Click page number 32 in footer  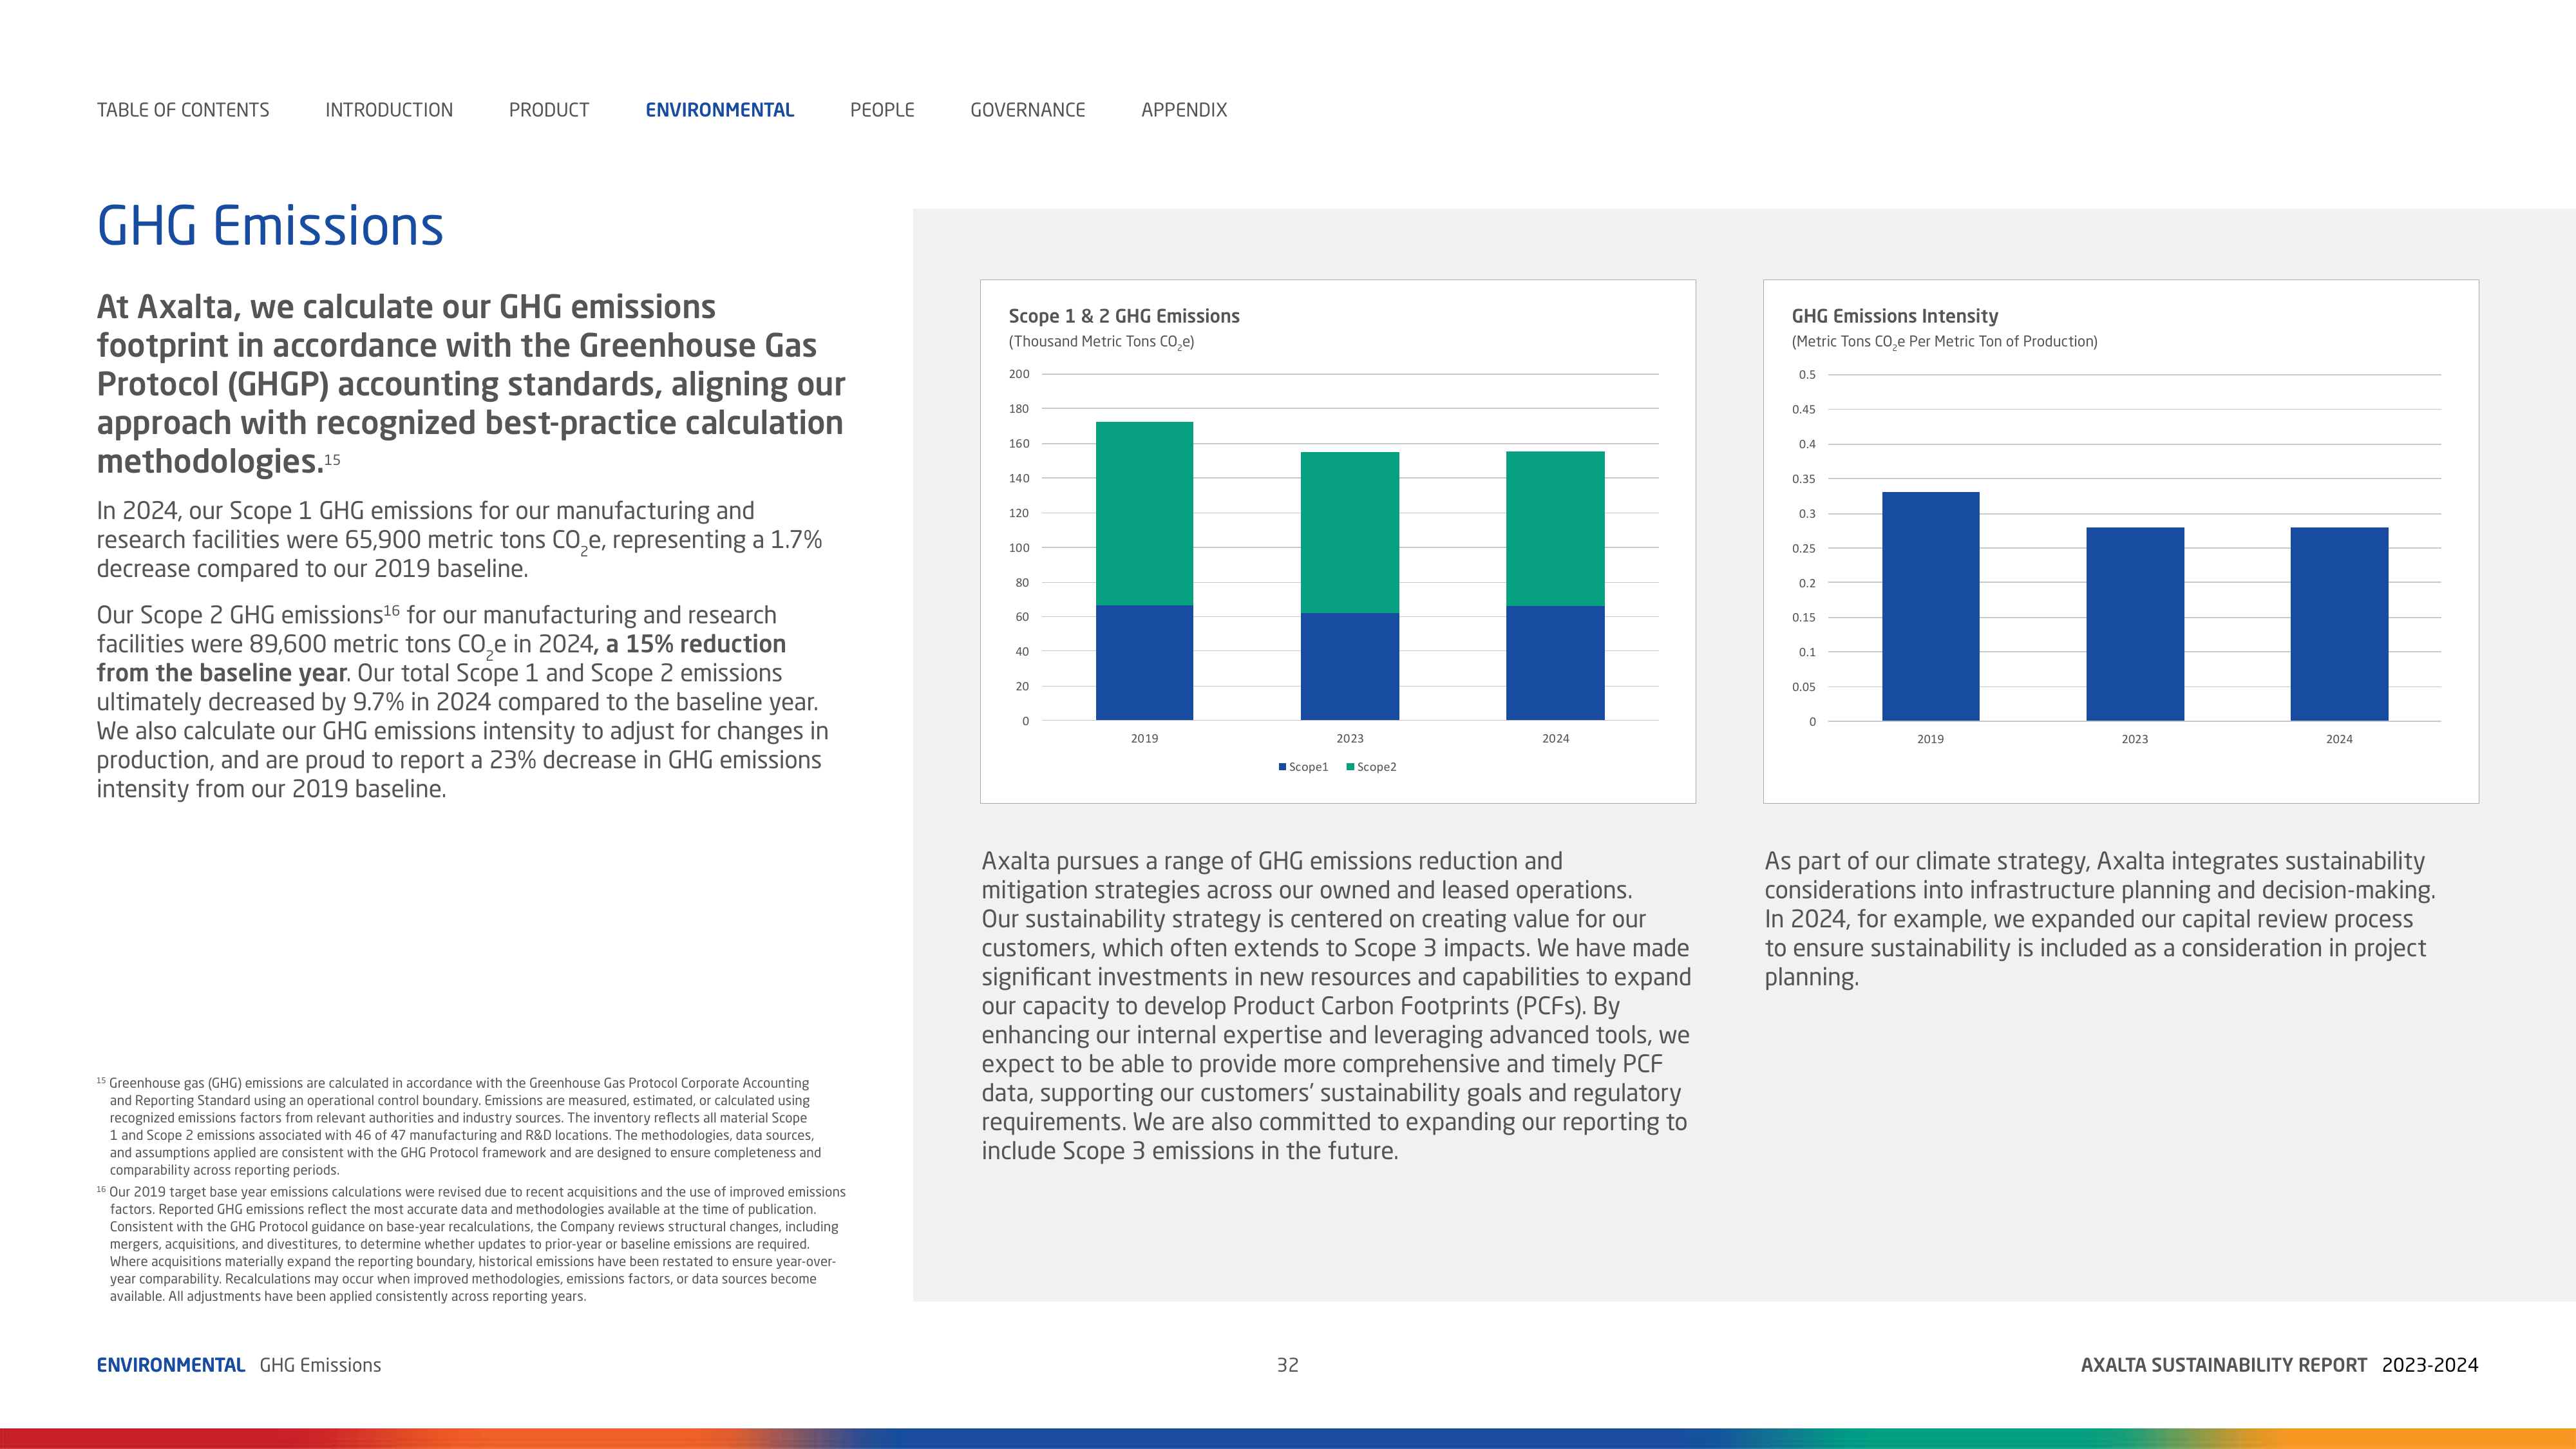1288,1365
